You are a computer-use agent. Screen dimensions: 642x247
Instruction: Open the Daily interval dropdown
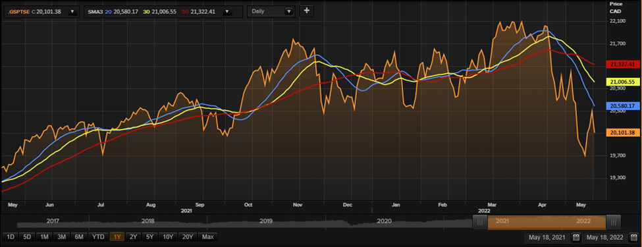[x=271, y=11]
